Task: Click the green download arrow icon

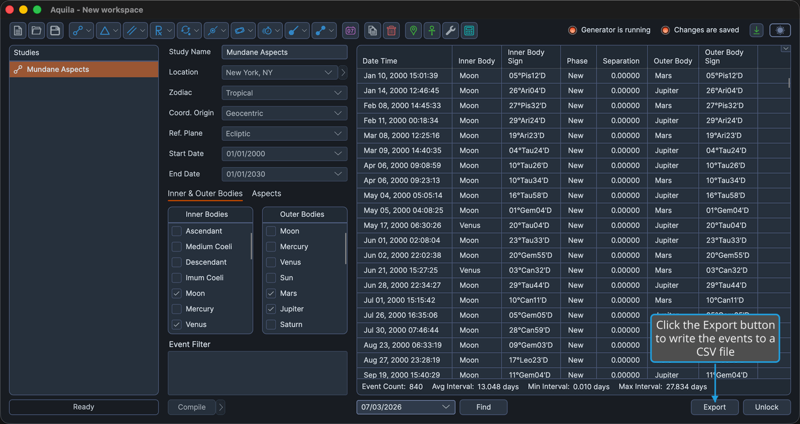Action: point(757,31)
